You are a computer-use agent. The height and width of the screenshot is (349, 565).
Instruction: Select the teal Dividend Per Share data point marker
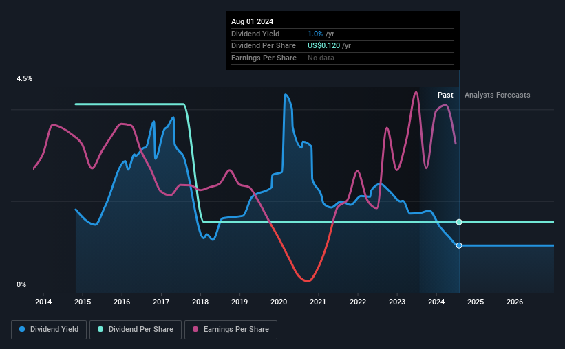[x=459, y=222]
